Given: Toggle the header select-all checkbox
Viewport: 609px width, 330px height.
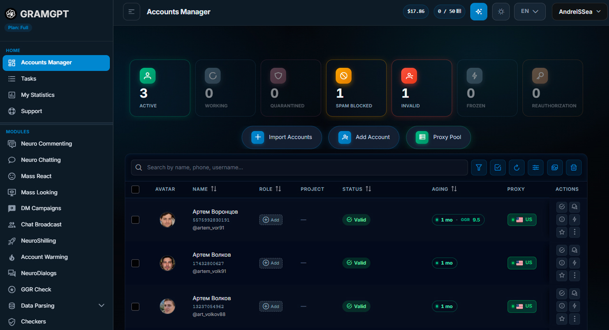Looking at the screenshot, I should [135, 189].
